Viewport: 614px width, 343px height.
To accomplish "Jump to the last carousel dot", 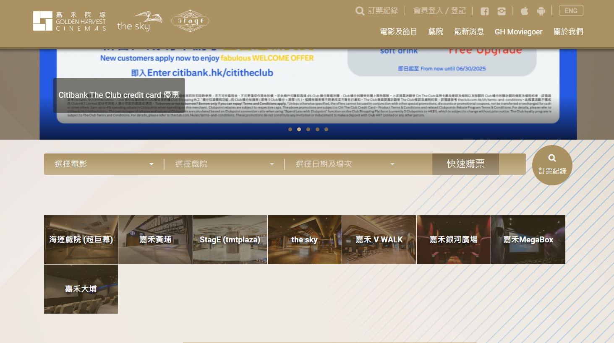I will click(x=326, y=130).
